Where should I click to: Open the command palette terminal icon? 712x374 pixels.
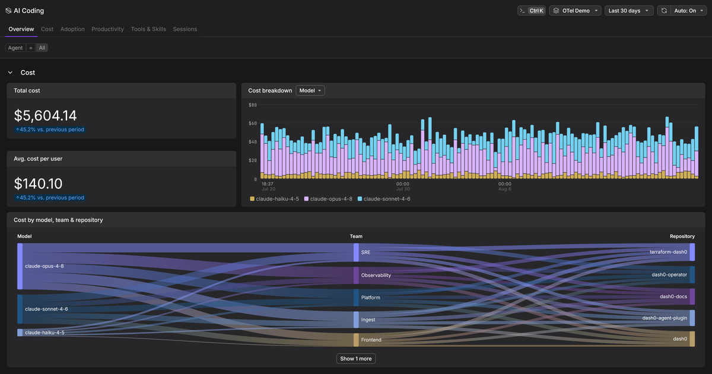point(522,11)
